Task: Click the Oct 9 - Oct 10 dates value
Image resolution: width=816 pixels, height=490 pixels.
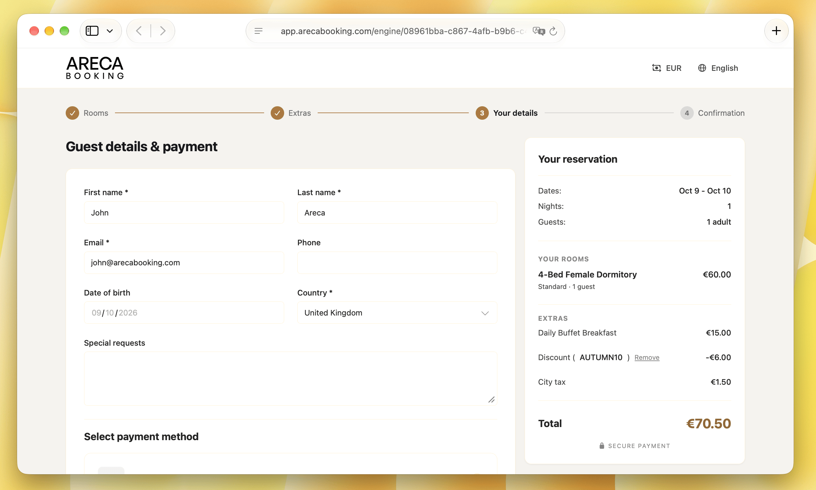Action: [x=705, y=191]
